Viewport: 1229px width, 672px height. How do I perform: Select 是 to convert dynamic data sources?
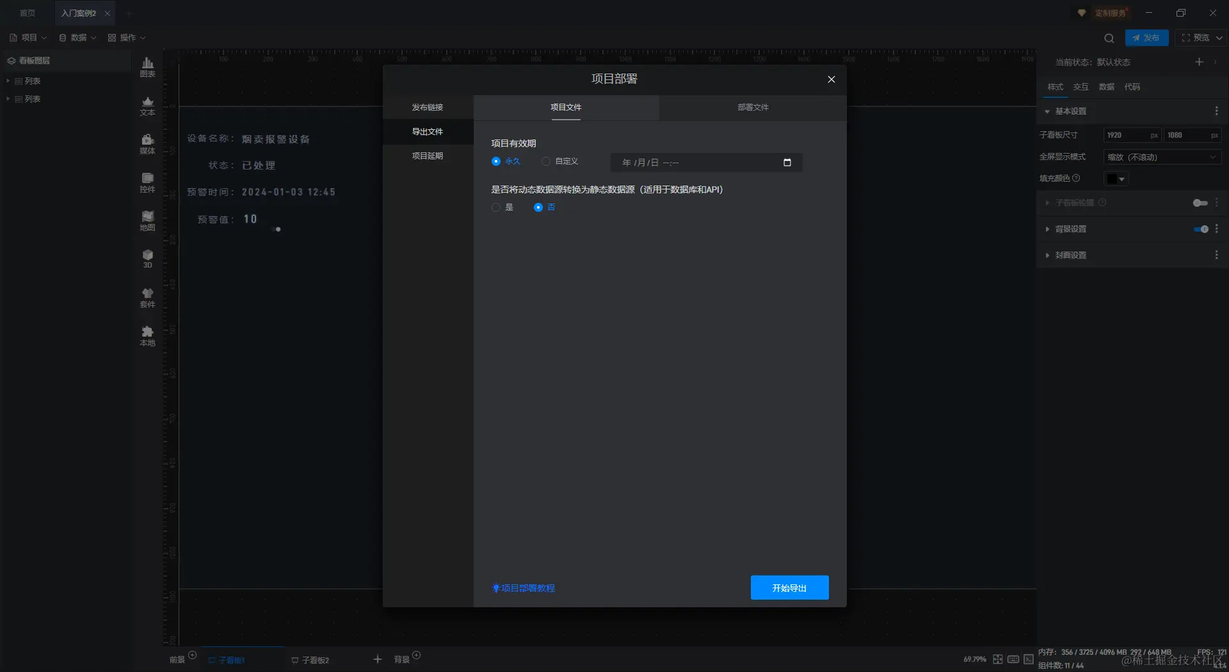coord(496,207)
